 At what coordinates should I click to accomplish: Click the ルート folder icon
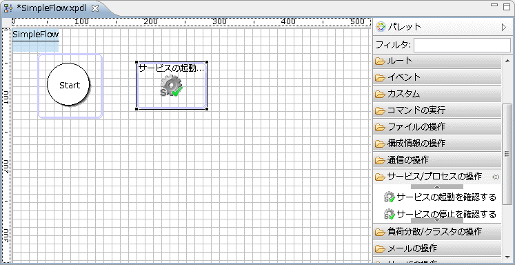380,61
